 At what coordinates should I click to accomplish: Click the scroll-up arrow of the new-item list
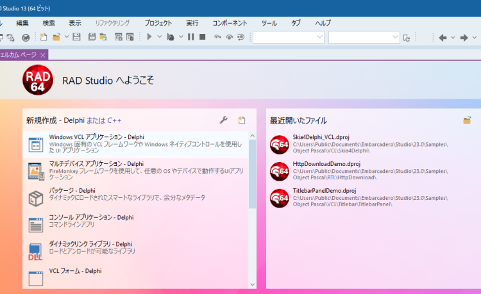(x=253, y=136)
